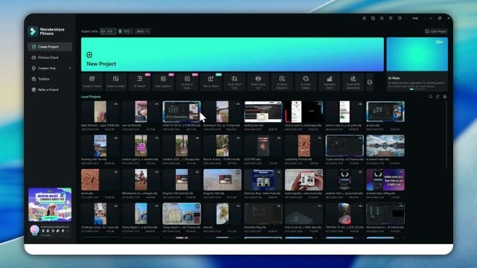Screen dimensions: 477x268
Task: Open the AI Color Palette tool
Action: [x=306, y=82]
